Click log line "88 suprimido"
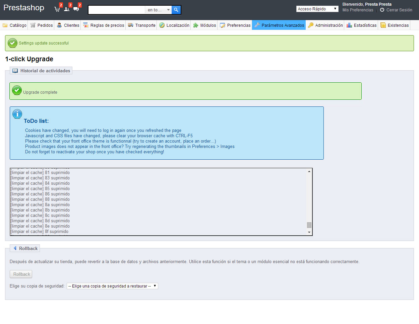 point(40,199)
